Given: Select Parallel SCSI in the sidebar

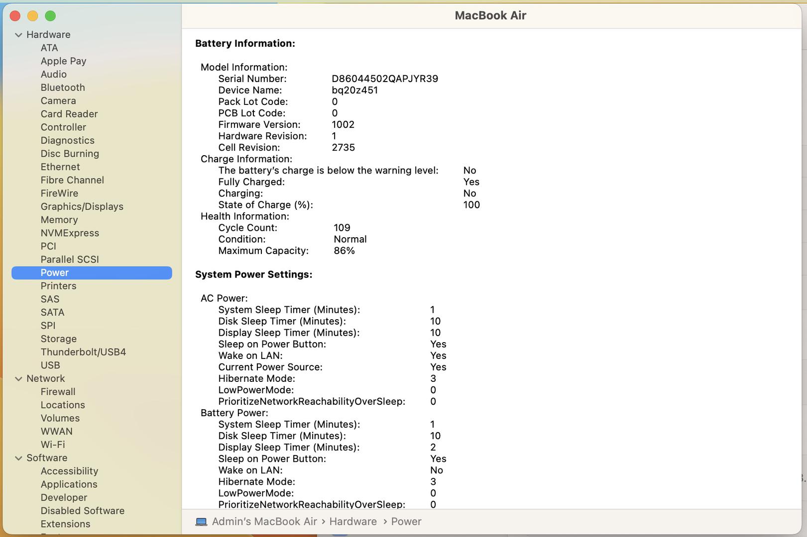Looking at the screenshot, I should [x=70, y=260].
